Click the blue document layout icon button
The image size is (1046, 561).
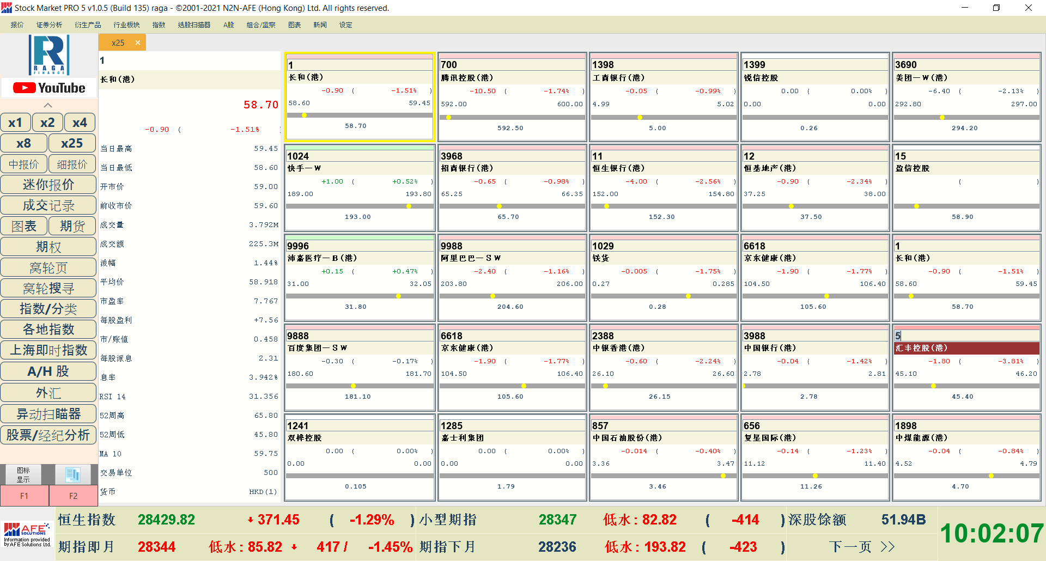[x=73, y=474]
